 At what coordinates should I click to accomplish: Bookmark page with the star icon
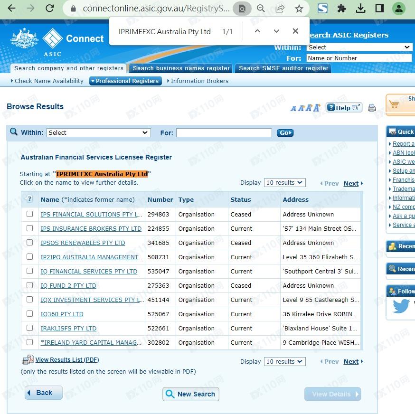(x=299, y=9)
